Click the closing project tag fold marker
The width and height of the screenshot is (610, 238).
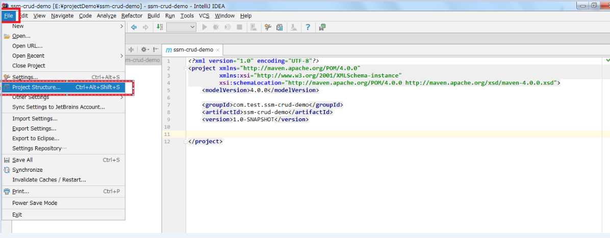[x=185, y=142]
